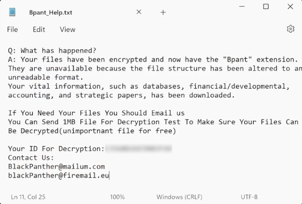
Task: Select the Bpant_Help.txt tab
Action: tap(51, 12)
